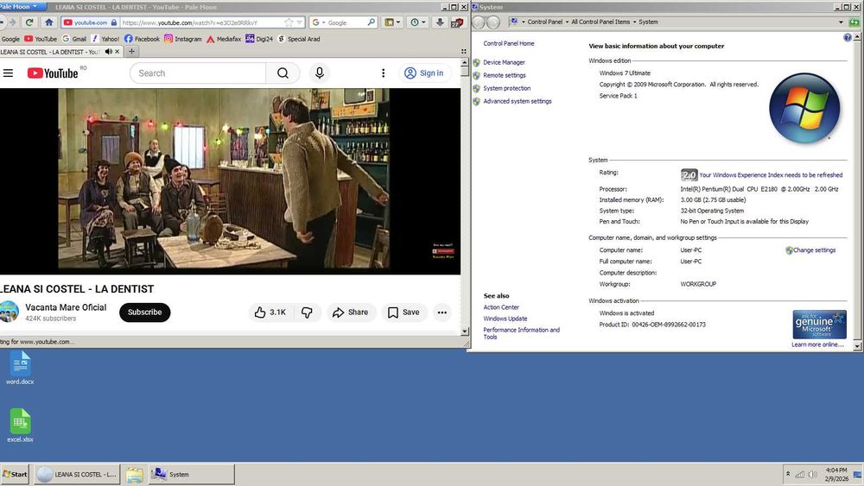Open the Mediafax bookmark
Image resolution: width=864 pixels, height=486 pixels.
[224, 39]
